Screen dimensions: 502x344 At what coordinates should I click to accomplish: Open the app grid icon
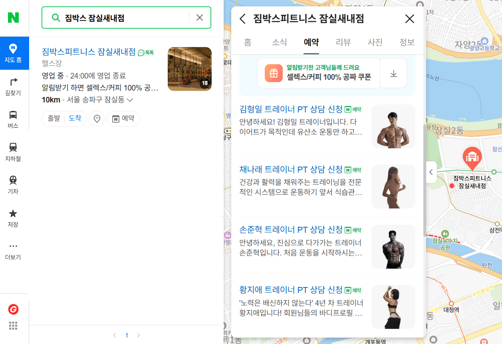(x=13, y=326)
